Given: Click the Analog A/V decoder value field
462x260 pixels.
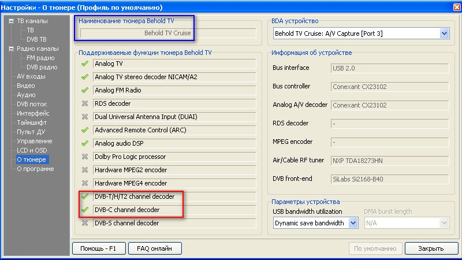Looking at the screenshot, I should click(x=390, y=105).
